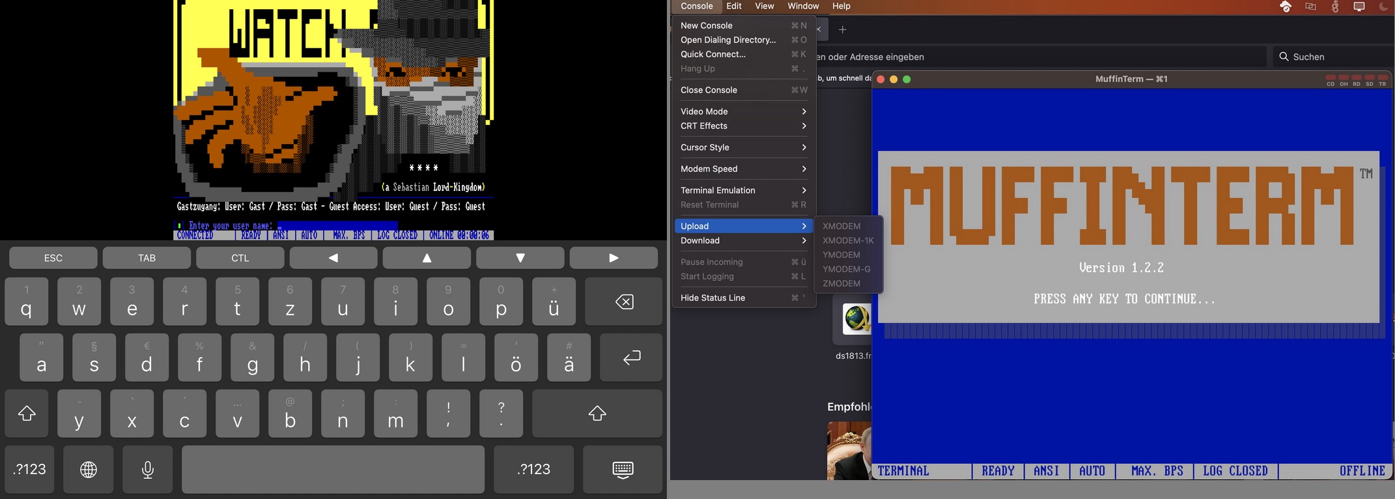Expand the Cursor Style submenu
Image resolution: width=1395 pixels, height=499 pixels.
click(x=744, y=147)
